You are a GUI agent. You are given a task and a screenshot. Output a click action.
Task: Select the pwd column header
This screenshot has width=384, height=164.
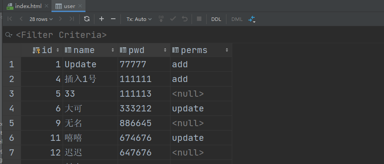(x=144, y=50)
